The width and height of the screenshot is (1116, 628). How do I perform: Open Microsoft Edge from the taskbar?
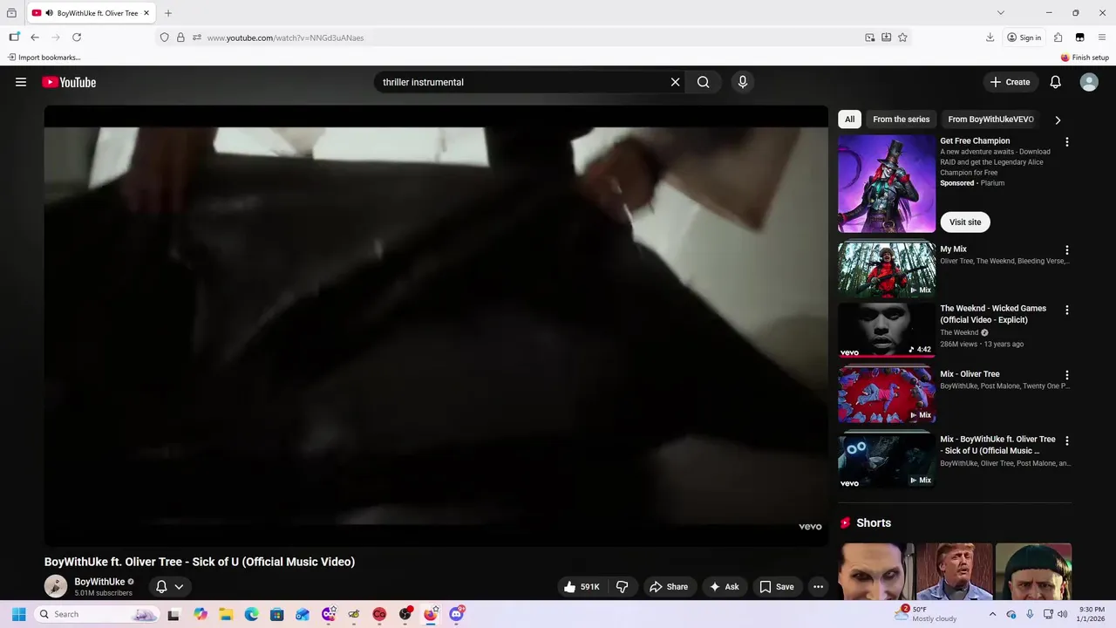(251, 614)
